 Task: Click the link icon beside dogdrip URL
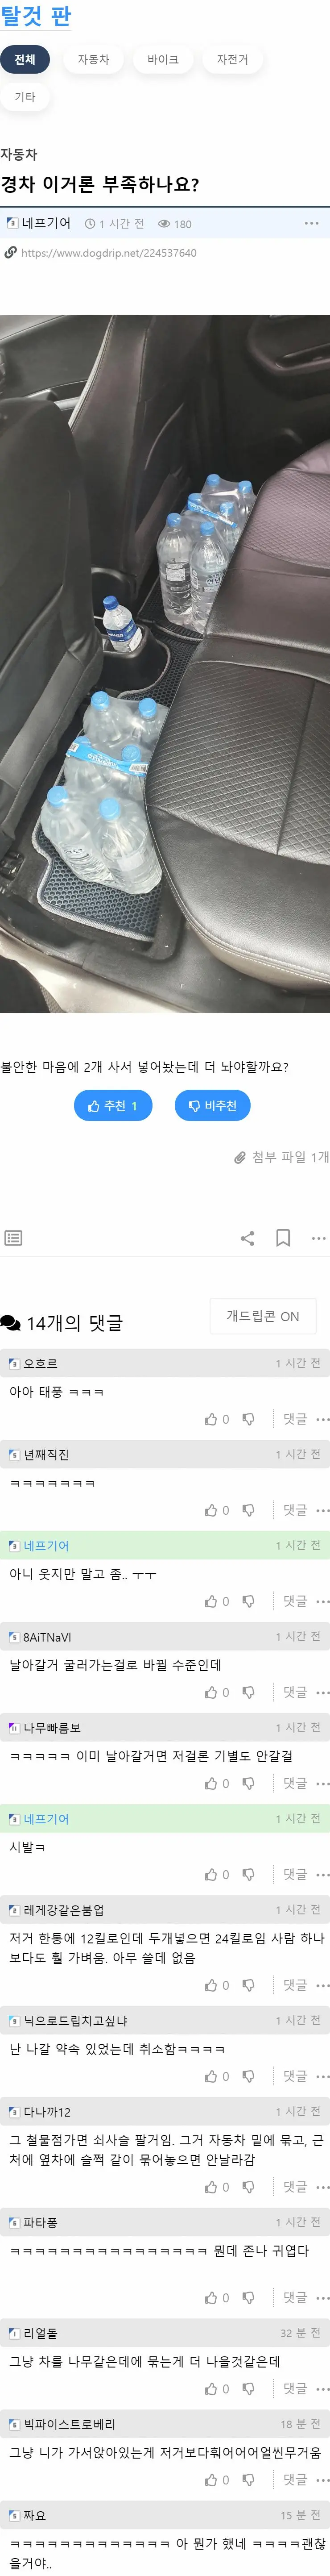[11, 253]
